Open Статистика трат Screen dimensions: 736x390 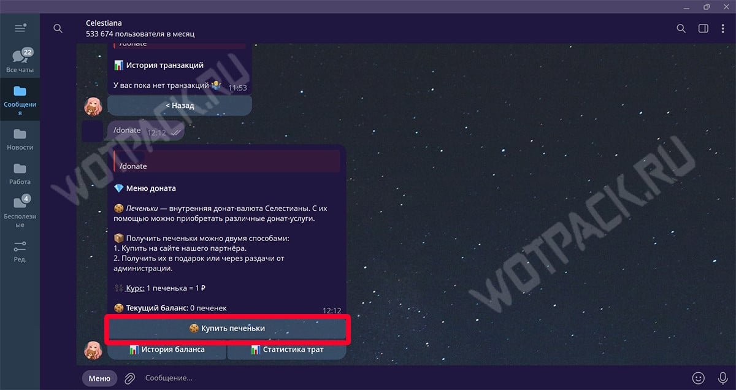pyautogui.click(x=287, y=350)
